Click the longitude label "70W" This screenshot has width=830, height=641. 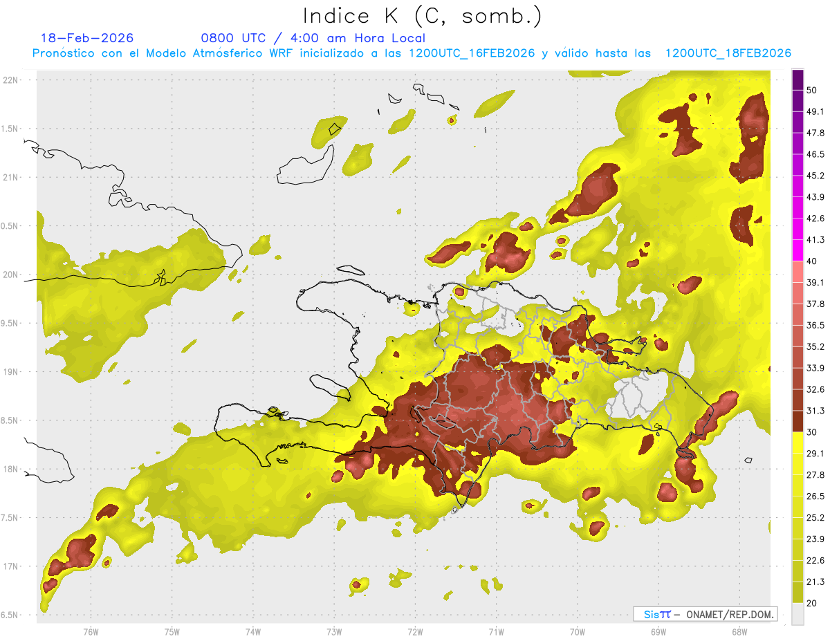pyautogui.click(x=578, y=632)
